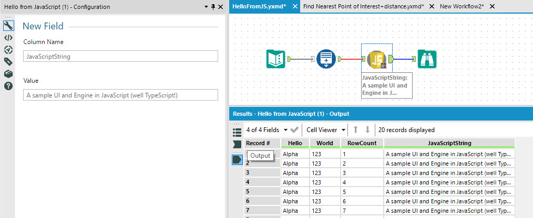
Task: Click the checkmark apply fields icon
Action: [x=294, y=130]
